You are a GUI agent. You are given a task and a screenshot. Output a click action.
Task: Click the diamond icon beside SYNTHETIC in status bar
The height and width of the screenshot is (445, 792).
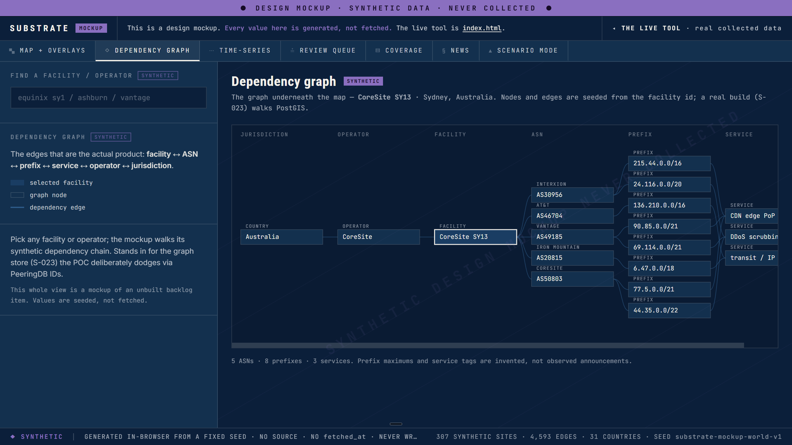(x=13, y=436)
